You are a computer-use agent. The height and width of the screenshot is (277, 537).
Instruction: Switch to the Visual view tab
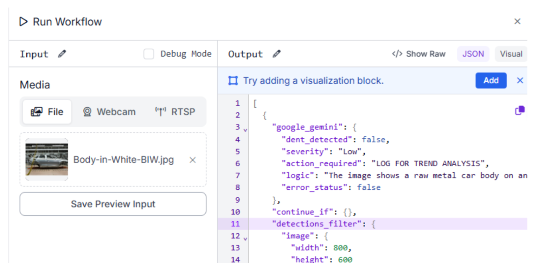511,54
